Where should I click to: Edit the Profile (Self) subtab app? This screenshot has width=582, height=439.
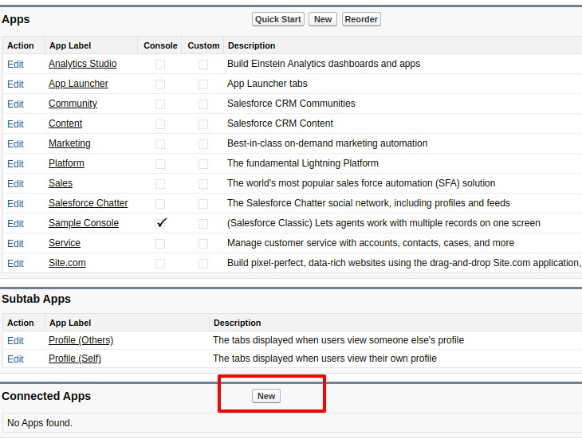[15, 359]
